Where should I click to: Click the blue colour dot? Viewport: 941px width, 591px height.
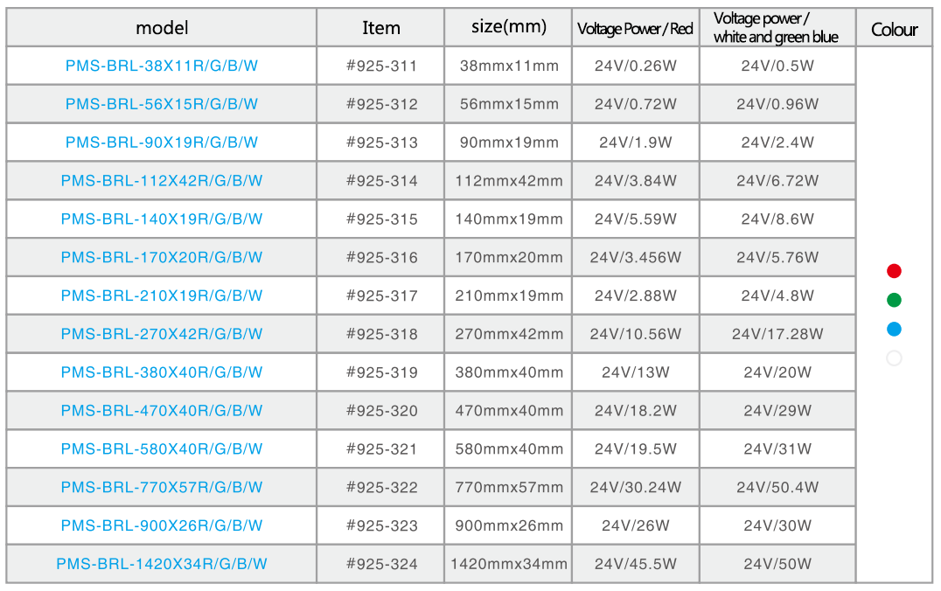[894, 329]
